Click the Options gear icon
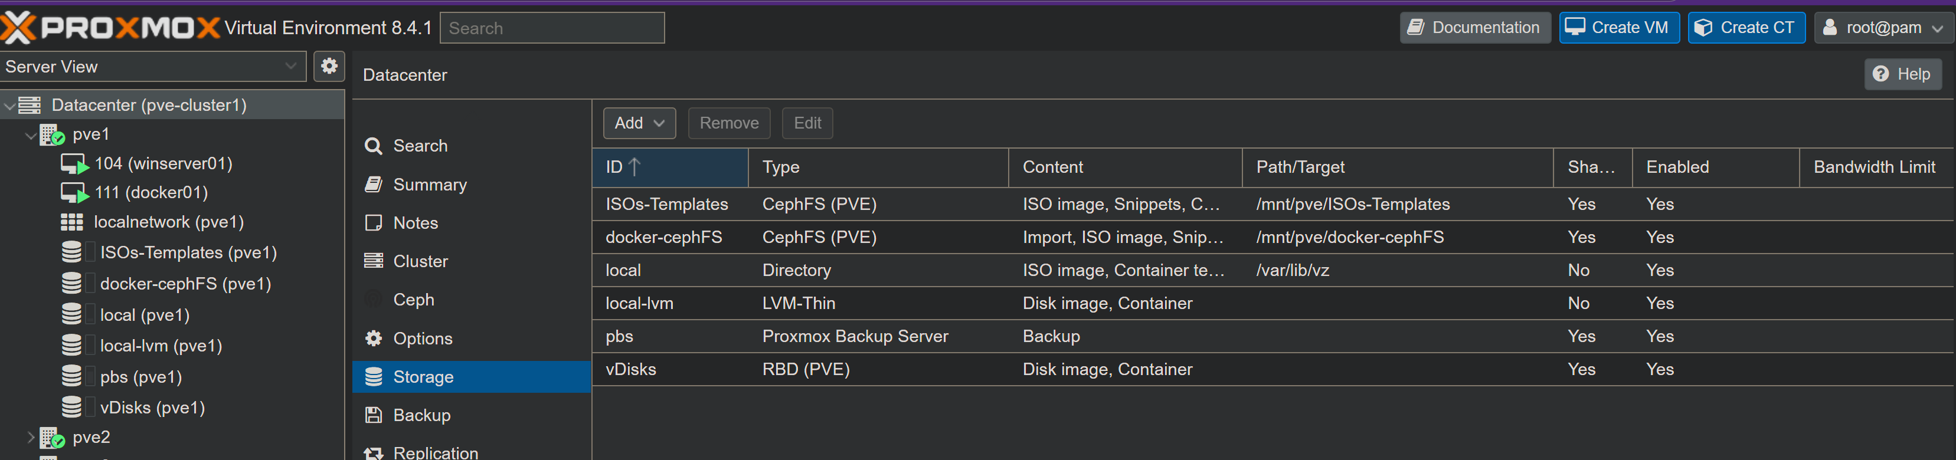This screenshot has width=1956, height=460. click(374, 339)
